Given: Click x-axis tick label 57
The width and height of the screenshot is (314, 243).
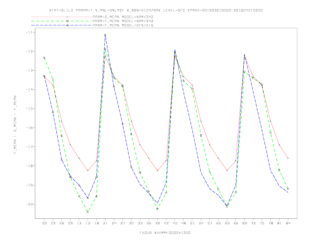Looking at the screenshot, I should [210, 223].
